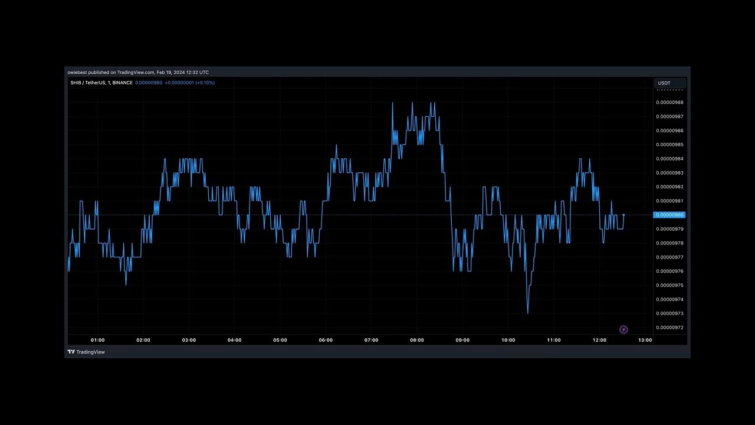Click the highlighted 0.00000980 current price label

[x=669, y=215]
